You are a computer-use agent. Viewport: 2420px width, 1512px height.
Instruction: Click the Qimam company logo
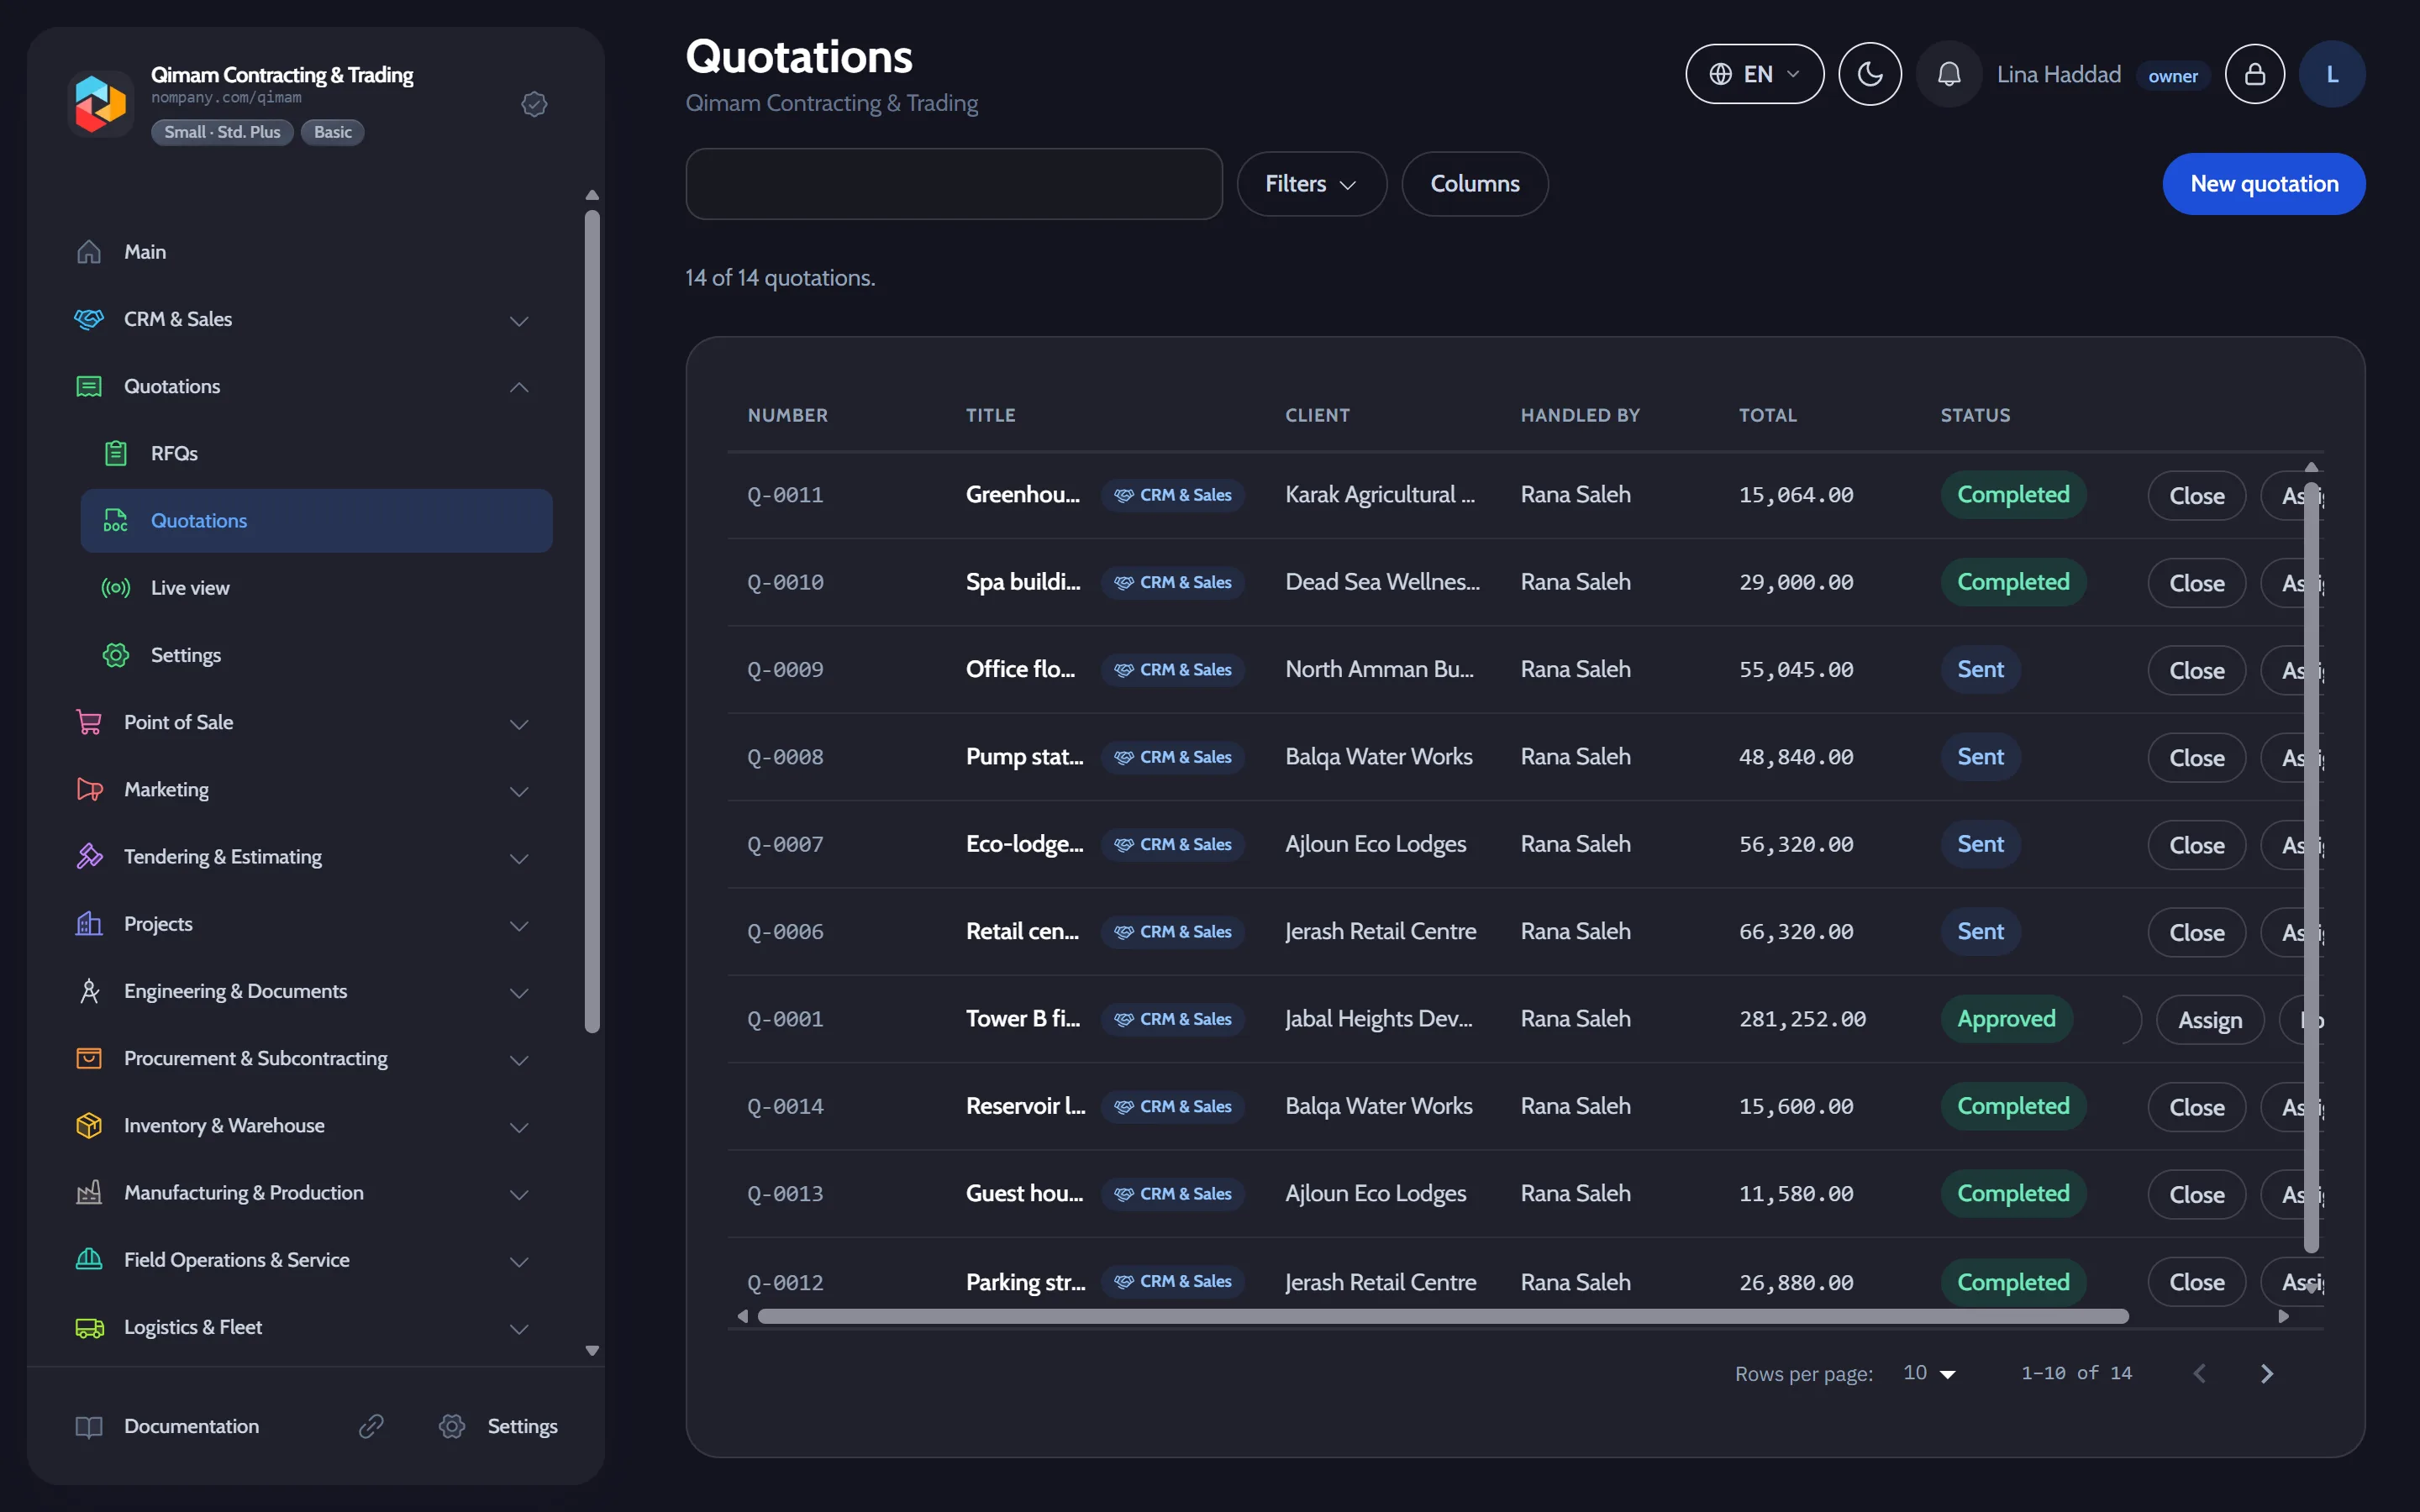click(x=100, y=103)
